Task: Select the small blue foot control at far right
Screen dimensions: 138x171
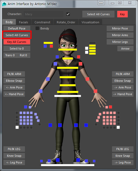Action: [x=94, y=161]
